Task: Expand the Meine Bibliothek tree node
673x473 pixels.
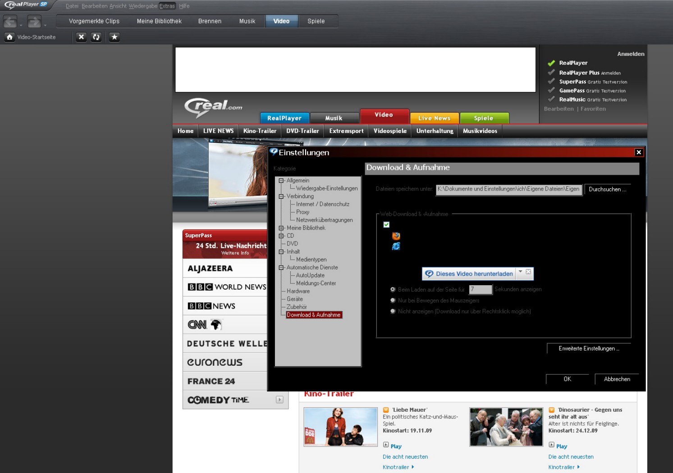Action: tap(281, 228)
